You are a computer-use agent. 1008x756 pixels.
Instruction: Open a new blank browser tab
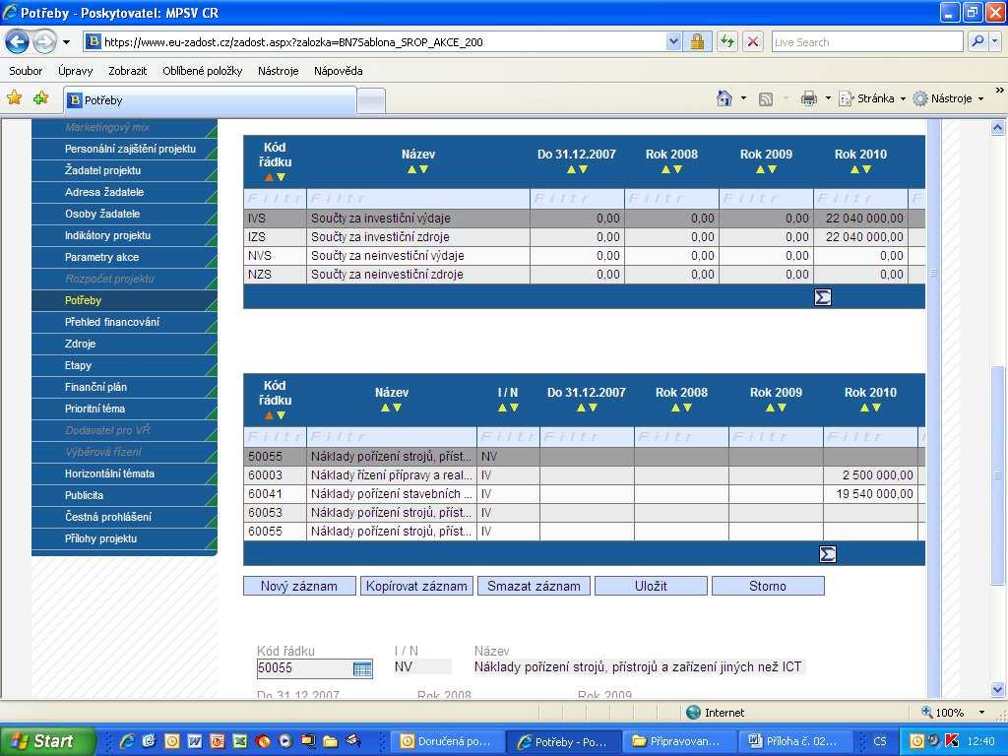[371, 101]
